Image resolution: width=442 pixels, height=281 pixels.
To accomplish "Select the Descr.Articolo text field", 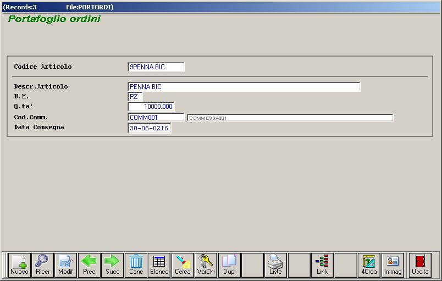I will 244,87.
